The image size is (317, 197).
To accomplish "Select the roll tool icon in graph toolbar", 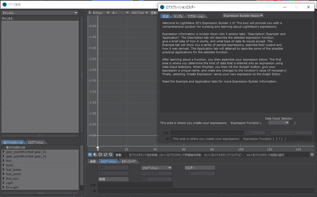I will [105, 154].
